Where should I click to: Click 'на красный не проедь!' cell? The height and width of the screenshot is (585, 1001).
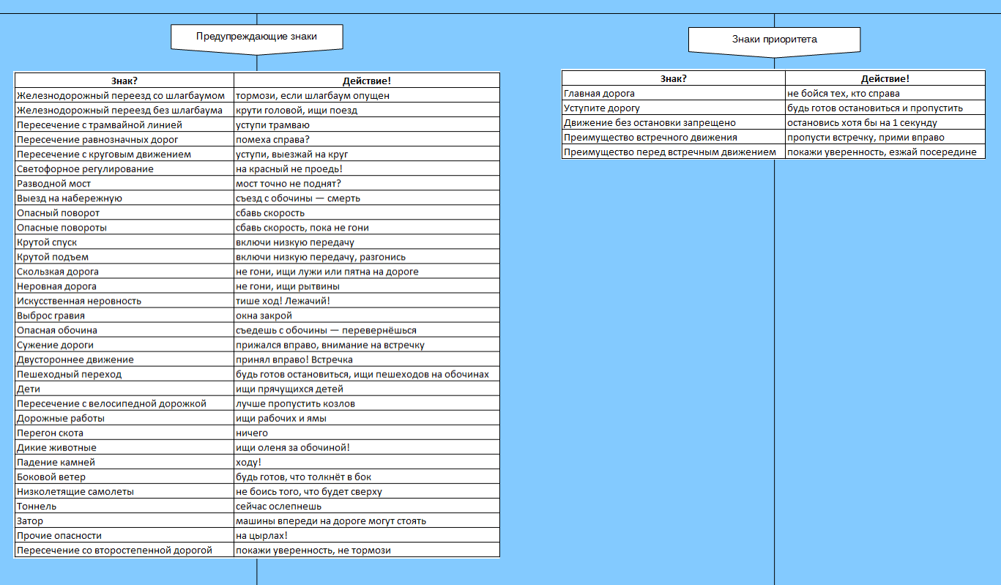tap(366, 168)
